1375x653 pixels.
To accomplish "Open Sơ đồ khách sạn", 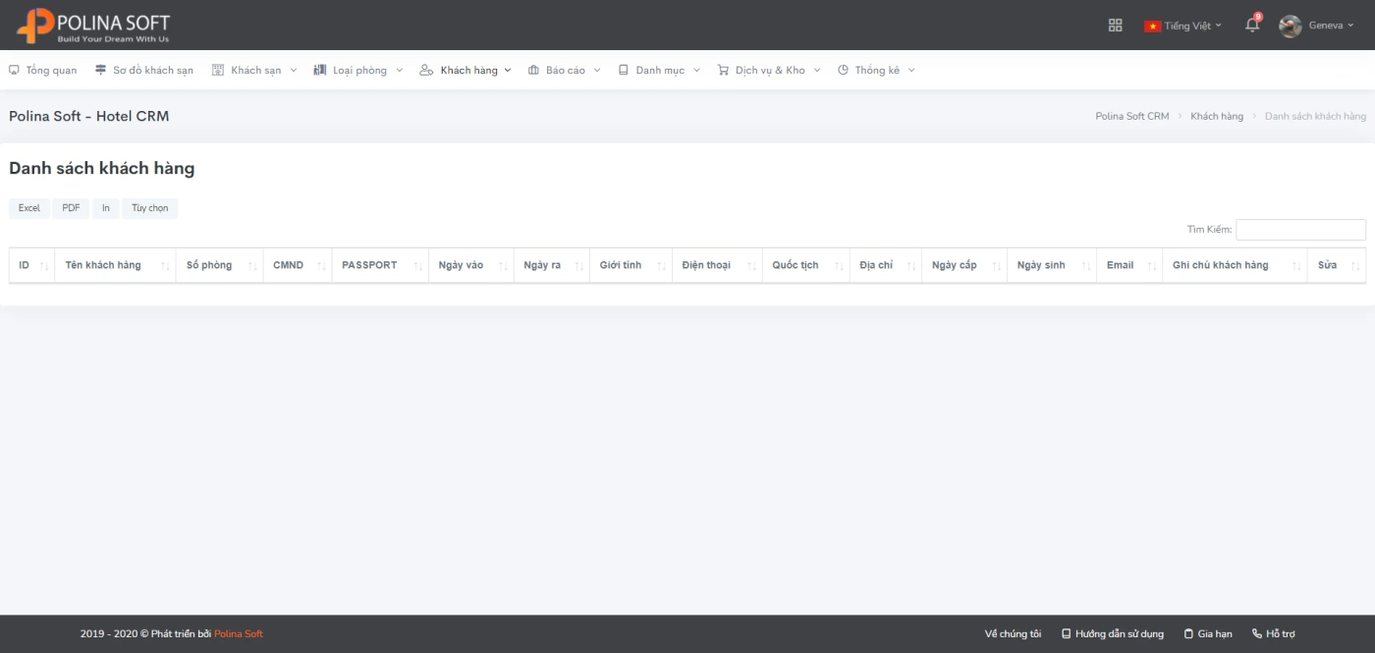I will (x=144, y=70).
